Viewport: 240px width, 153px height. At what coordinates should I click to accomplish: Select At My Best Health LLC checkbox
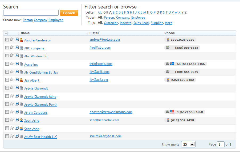tap(7, 136)
